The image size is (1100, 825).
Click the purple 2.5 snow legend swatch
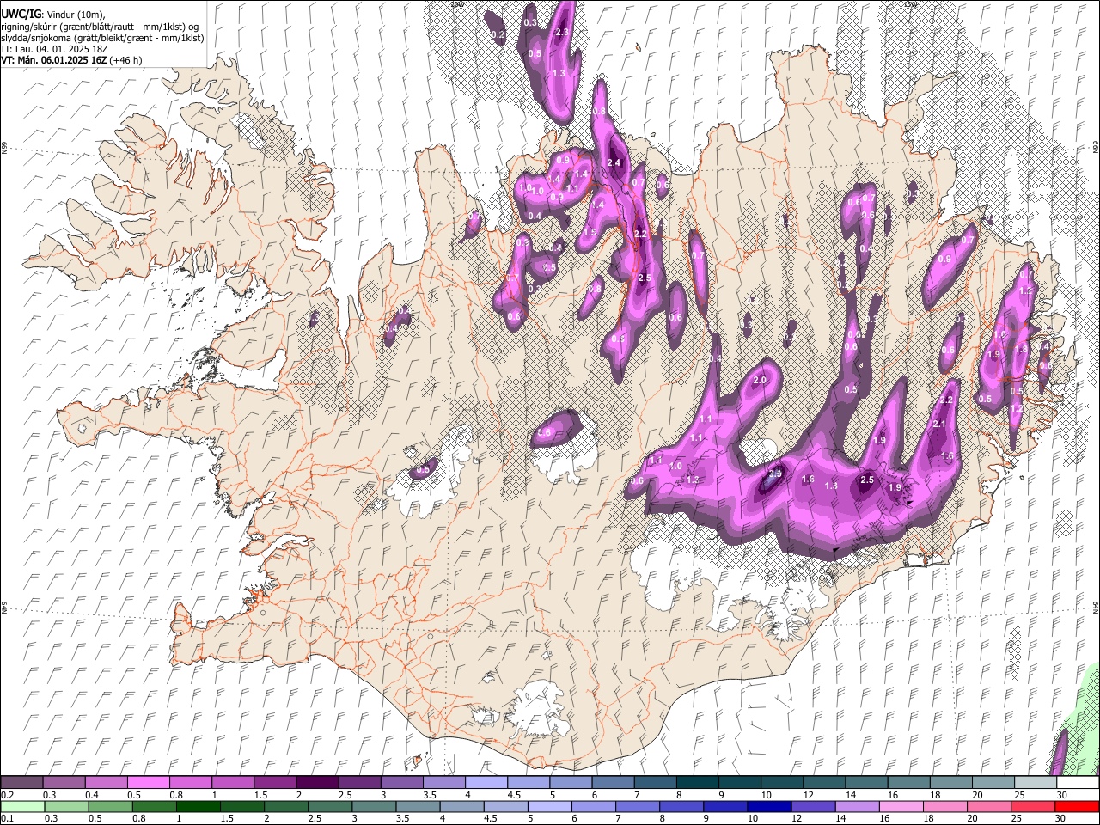pos(359,783)
